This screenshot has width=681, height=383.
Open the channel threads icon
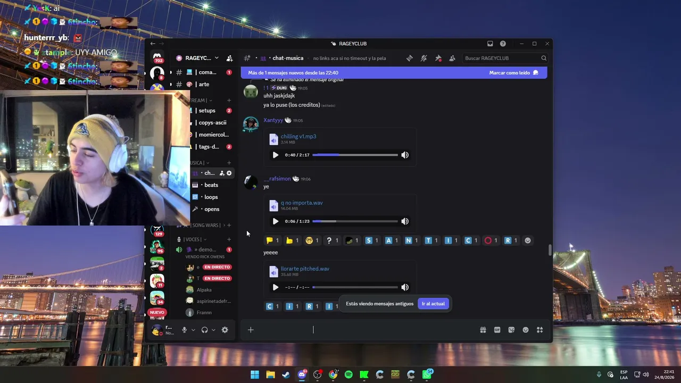click(409, 58)
